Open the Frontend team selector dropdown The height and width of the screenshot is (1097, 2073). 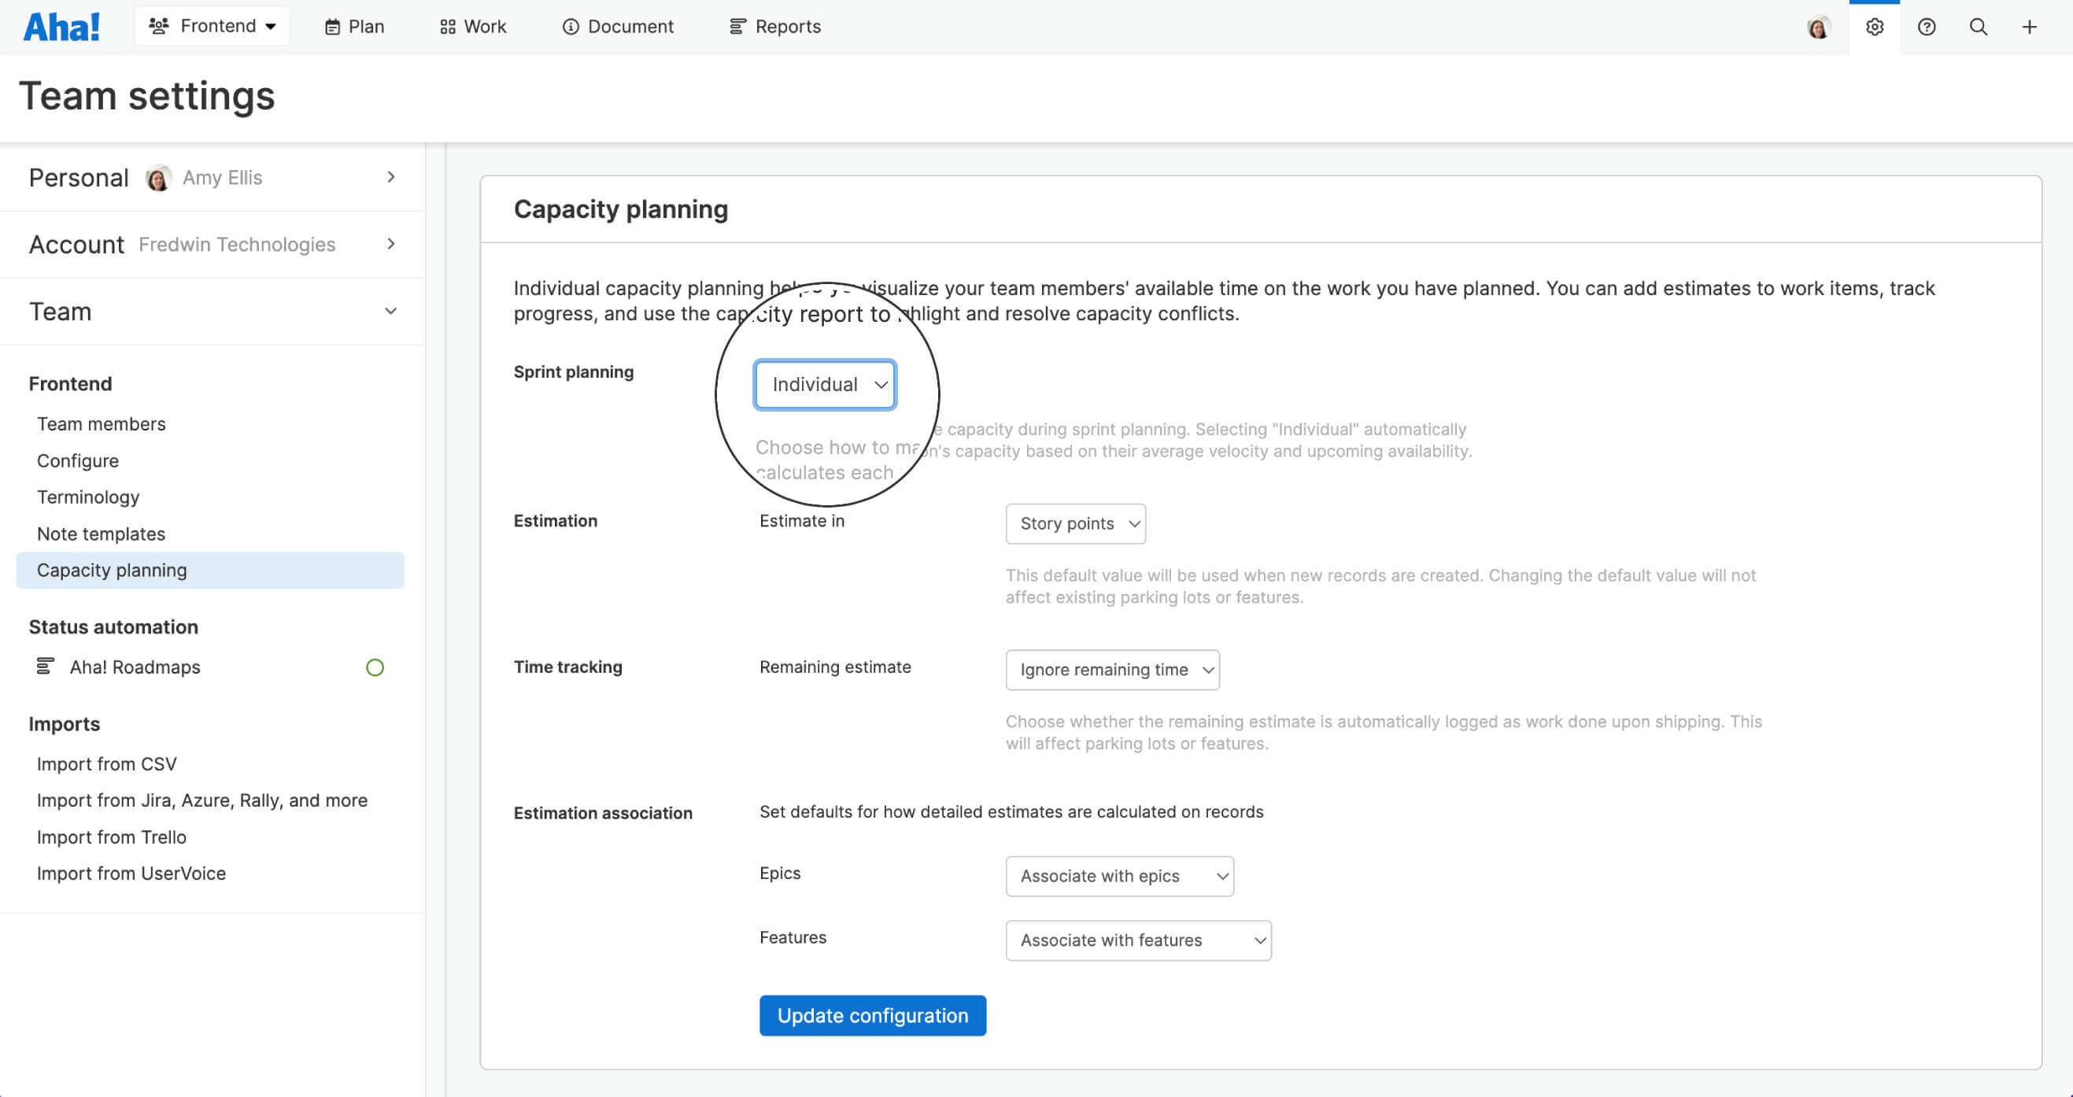pyautogui.click(x=212, y=25)
